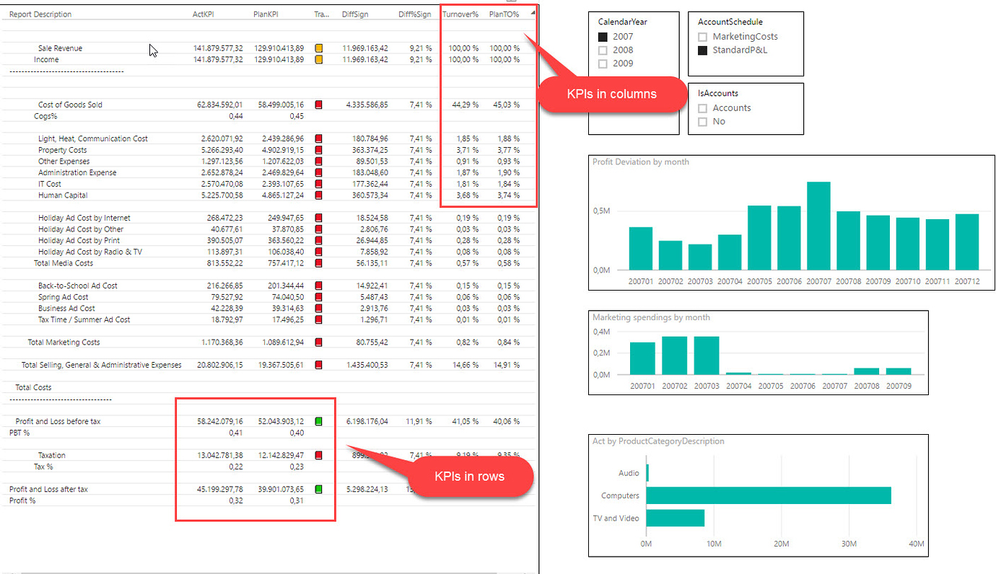Click the red KPI indicator for Cost of Goods Sold
Image resolution: width=996 pixels, height=574 pixels.
318,104
